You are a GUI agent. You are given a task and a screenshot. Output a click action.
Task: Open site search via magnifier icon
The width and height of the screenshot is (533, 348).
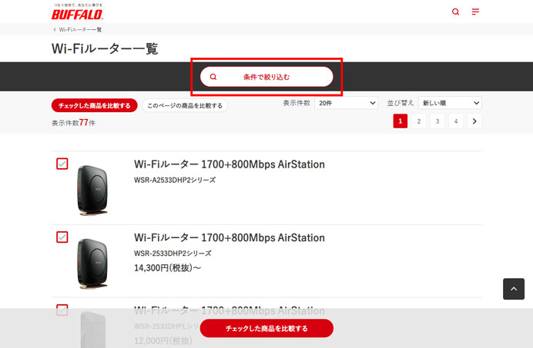click(455, 12)
